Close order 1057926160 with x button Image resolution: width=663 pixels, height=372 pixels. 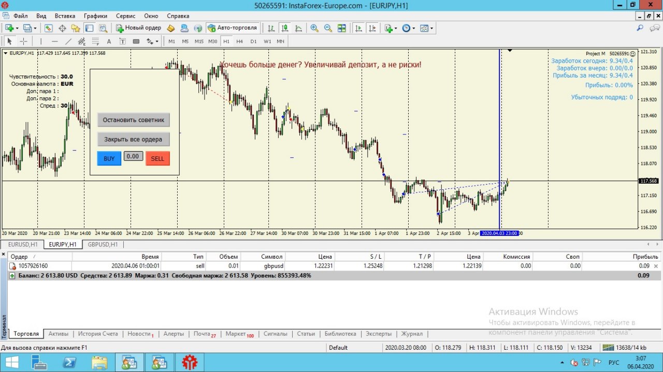click(x=656, y=266)
